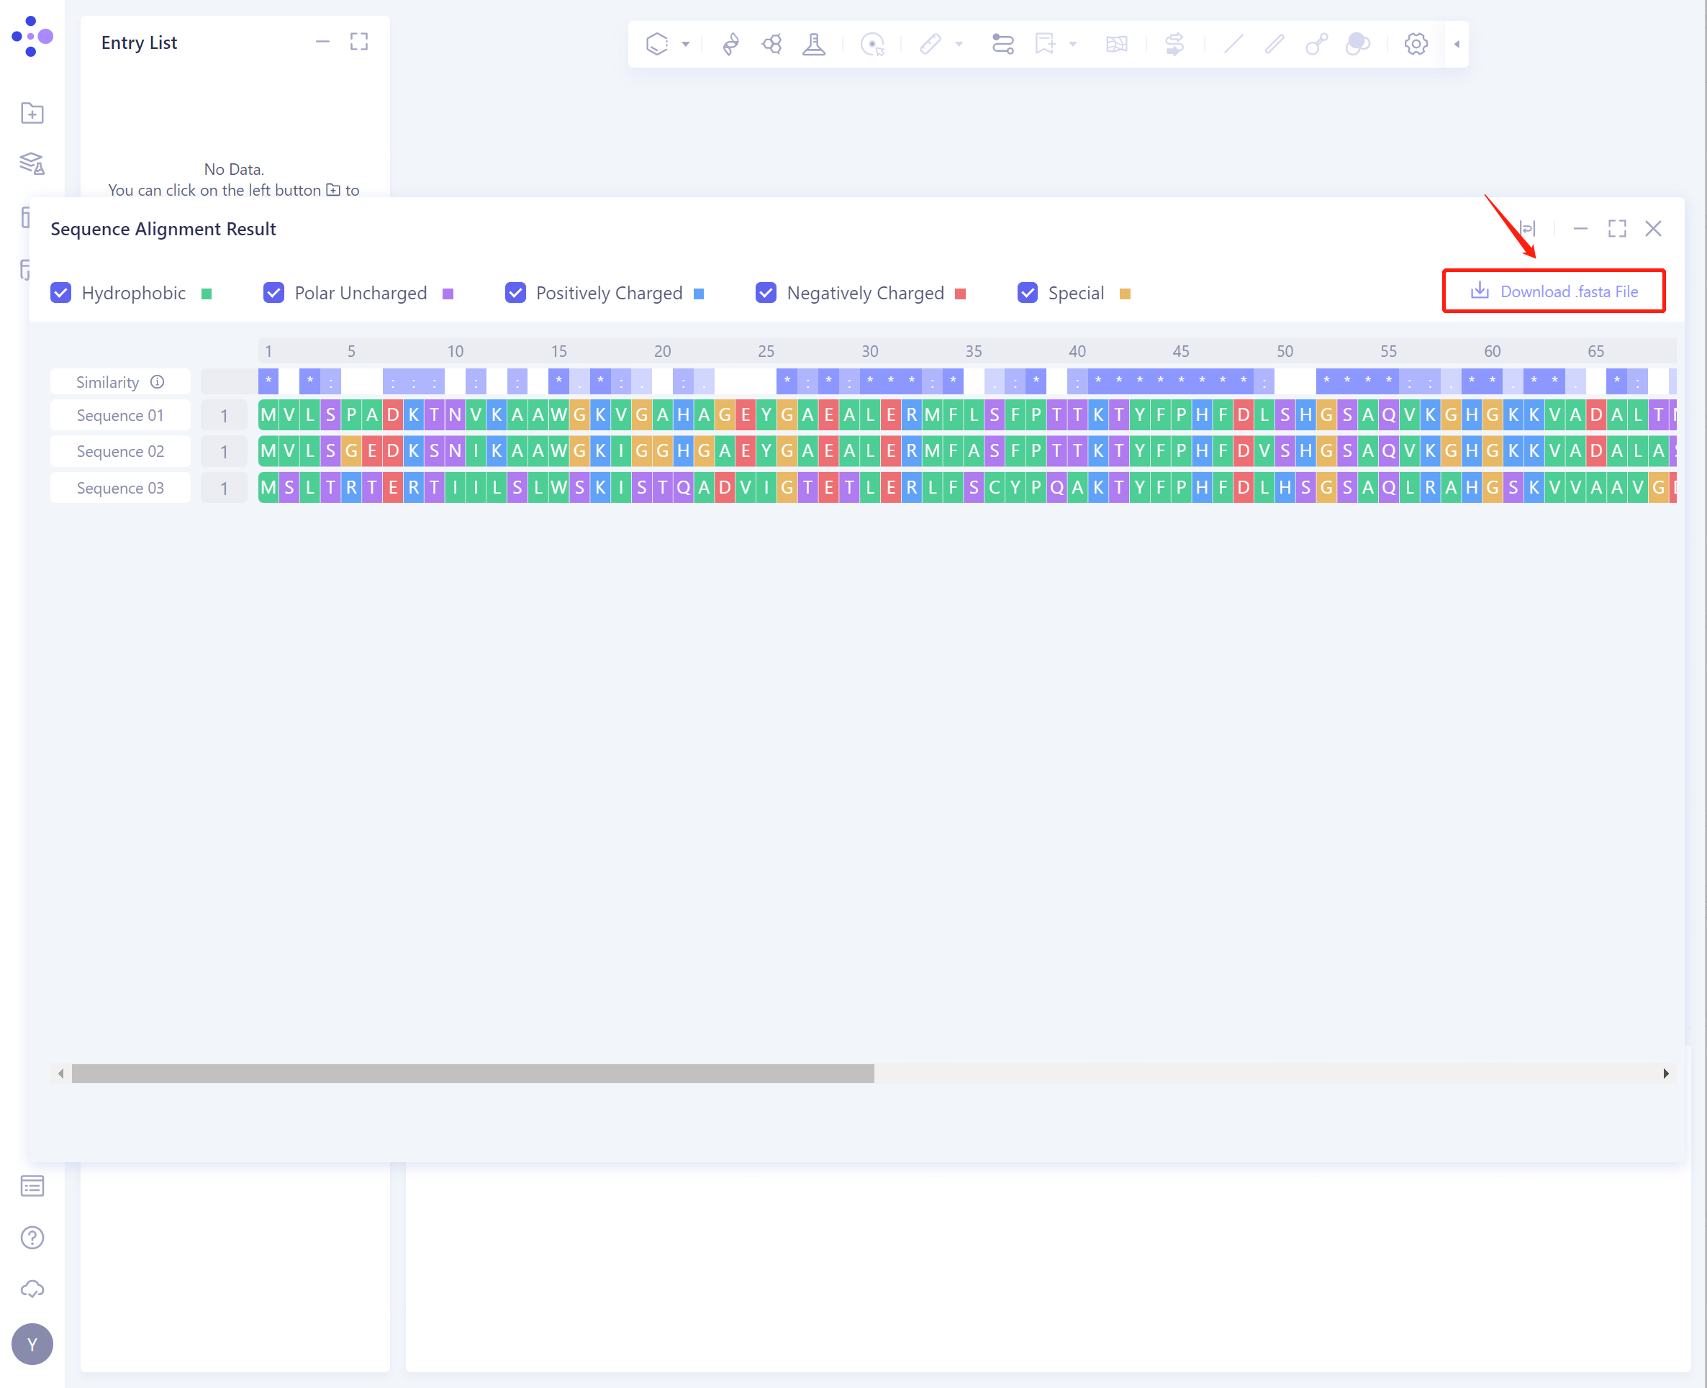The width and height of the screenshot is (1707, 1388).
Task: Expand the hexagon selection tool dropdown arrow
Action: (x=685, y=44)
